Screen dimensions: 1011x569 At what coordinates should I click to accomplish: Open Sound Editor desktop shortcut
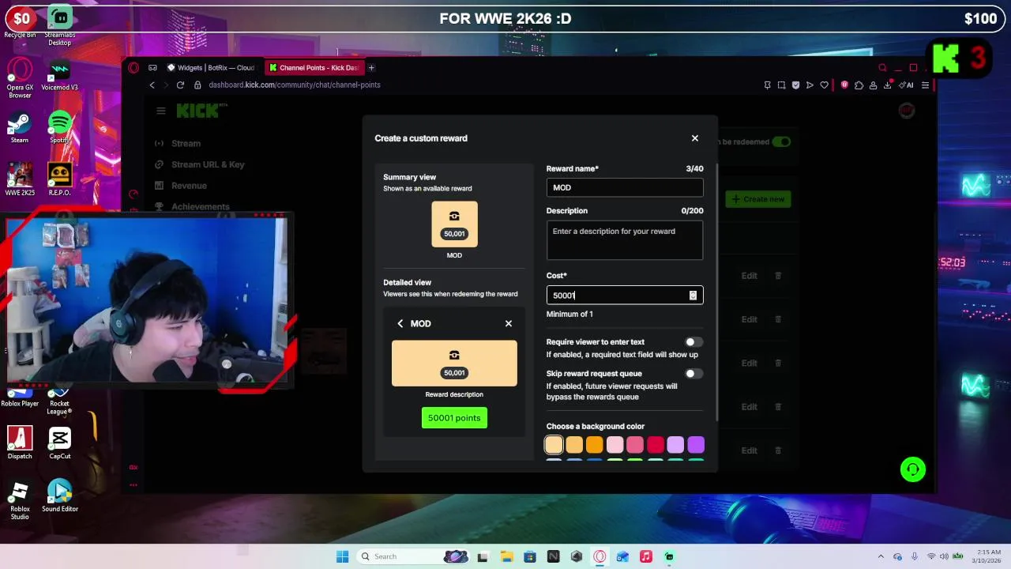tap(60, 496)
